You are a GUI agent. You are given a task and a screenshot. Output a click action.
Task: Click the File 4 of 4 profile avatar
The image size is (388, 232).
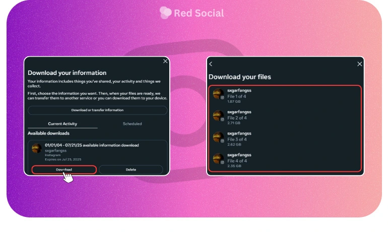tap(218, 159)
